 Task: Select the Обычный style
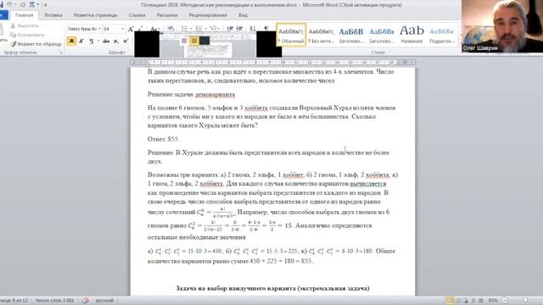click(x=291, y=35)
